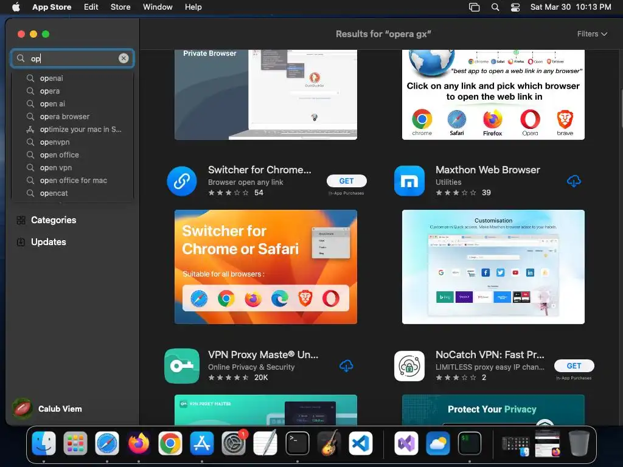
Task: Open Switcher for Chrome app icon
Action: click(x=181, y=181)
